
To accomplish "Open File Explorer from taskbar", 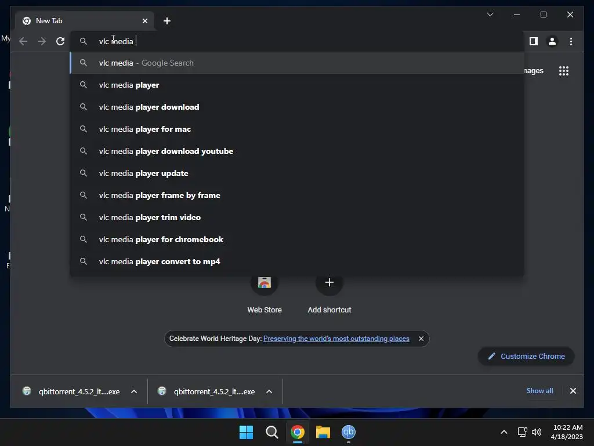I will point(323,432).
